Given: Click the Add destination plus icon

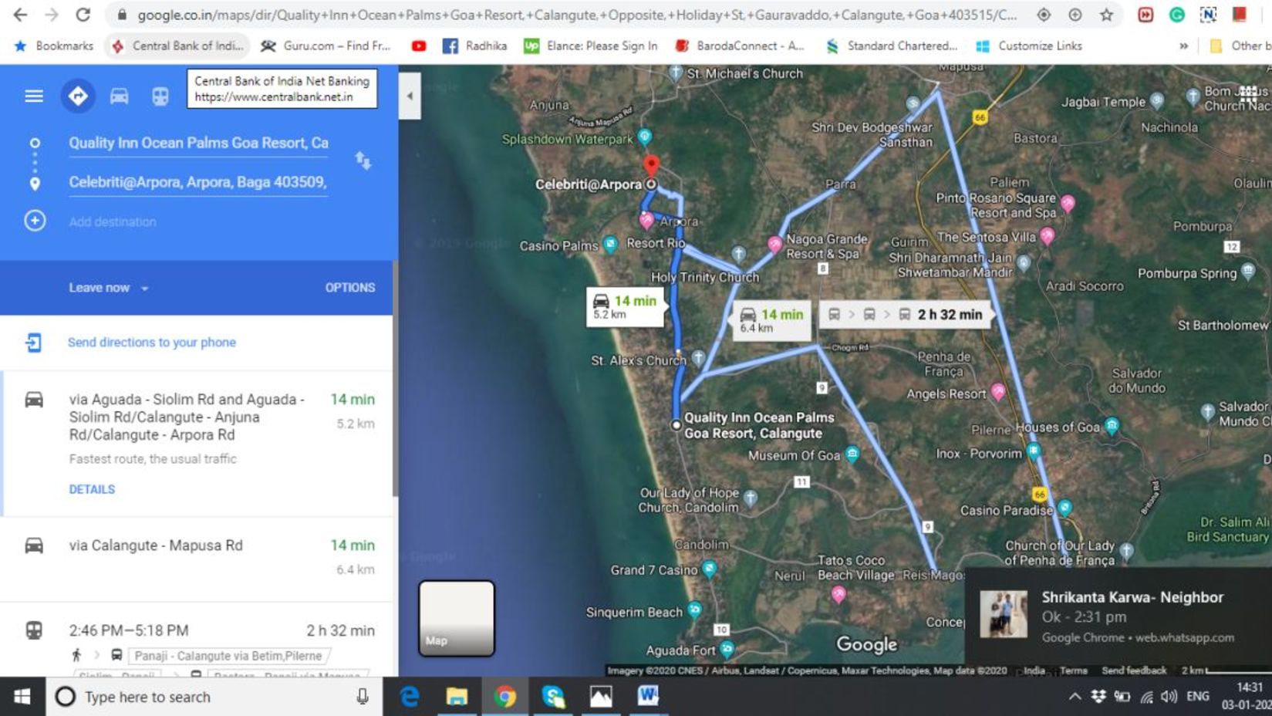Looking at the screenshot, I should click(35, 221).
